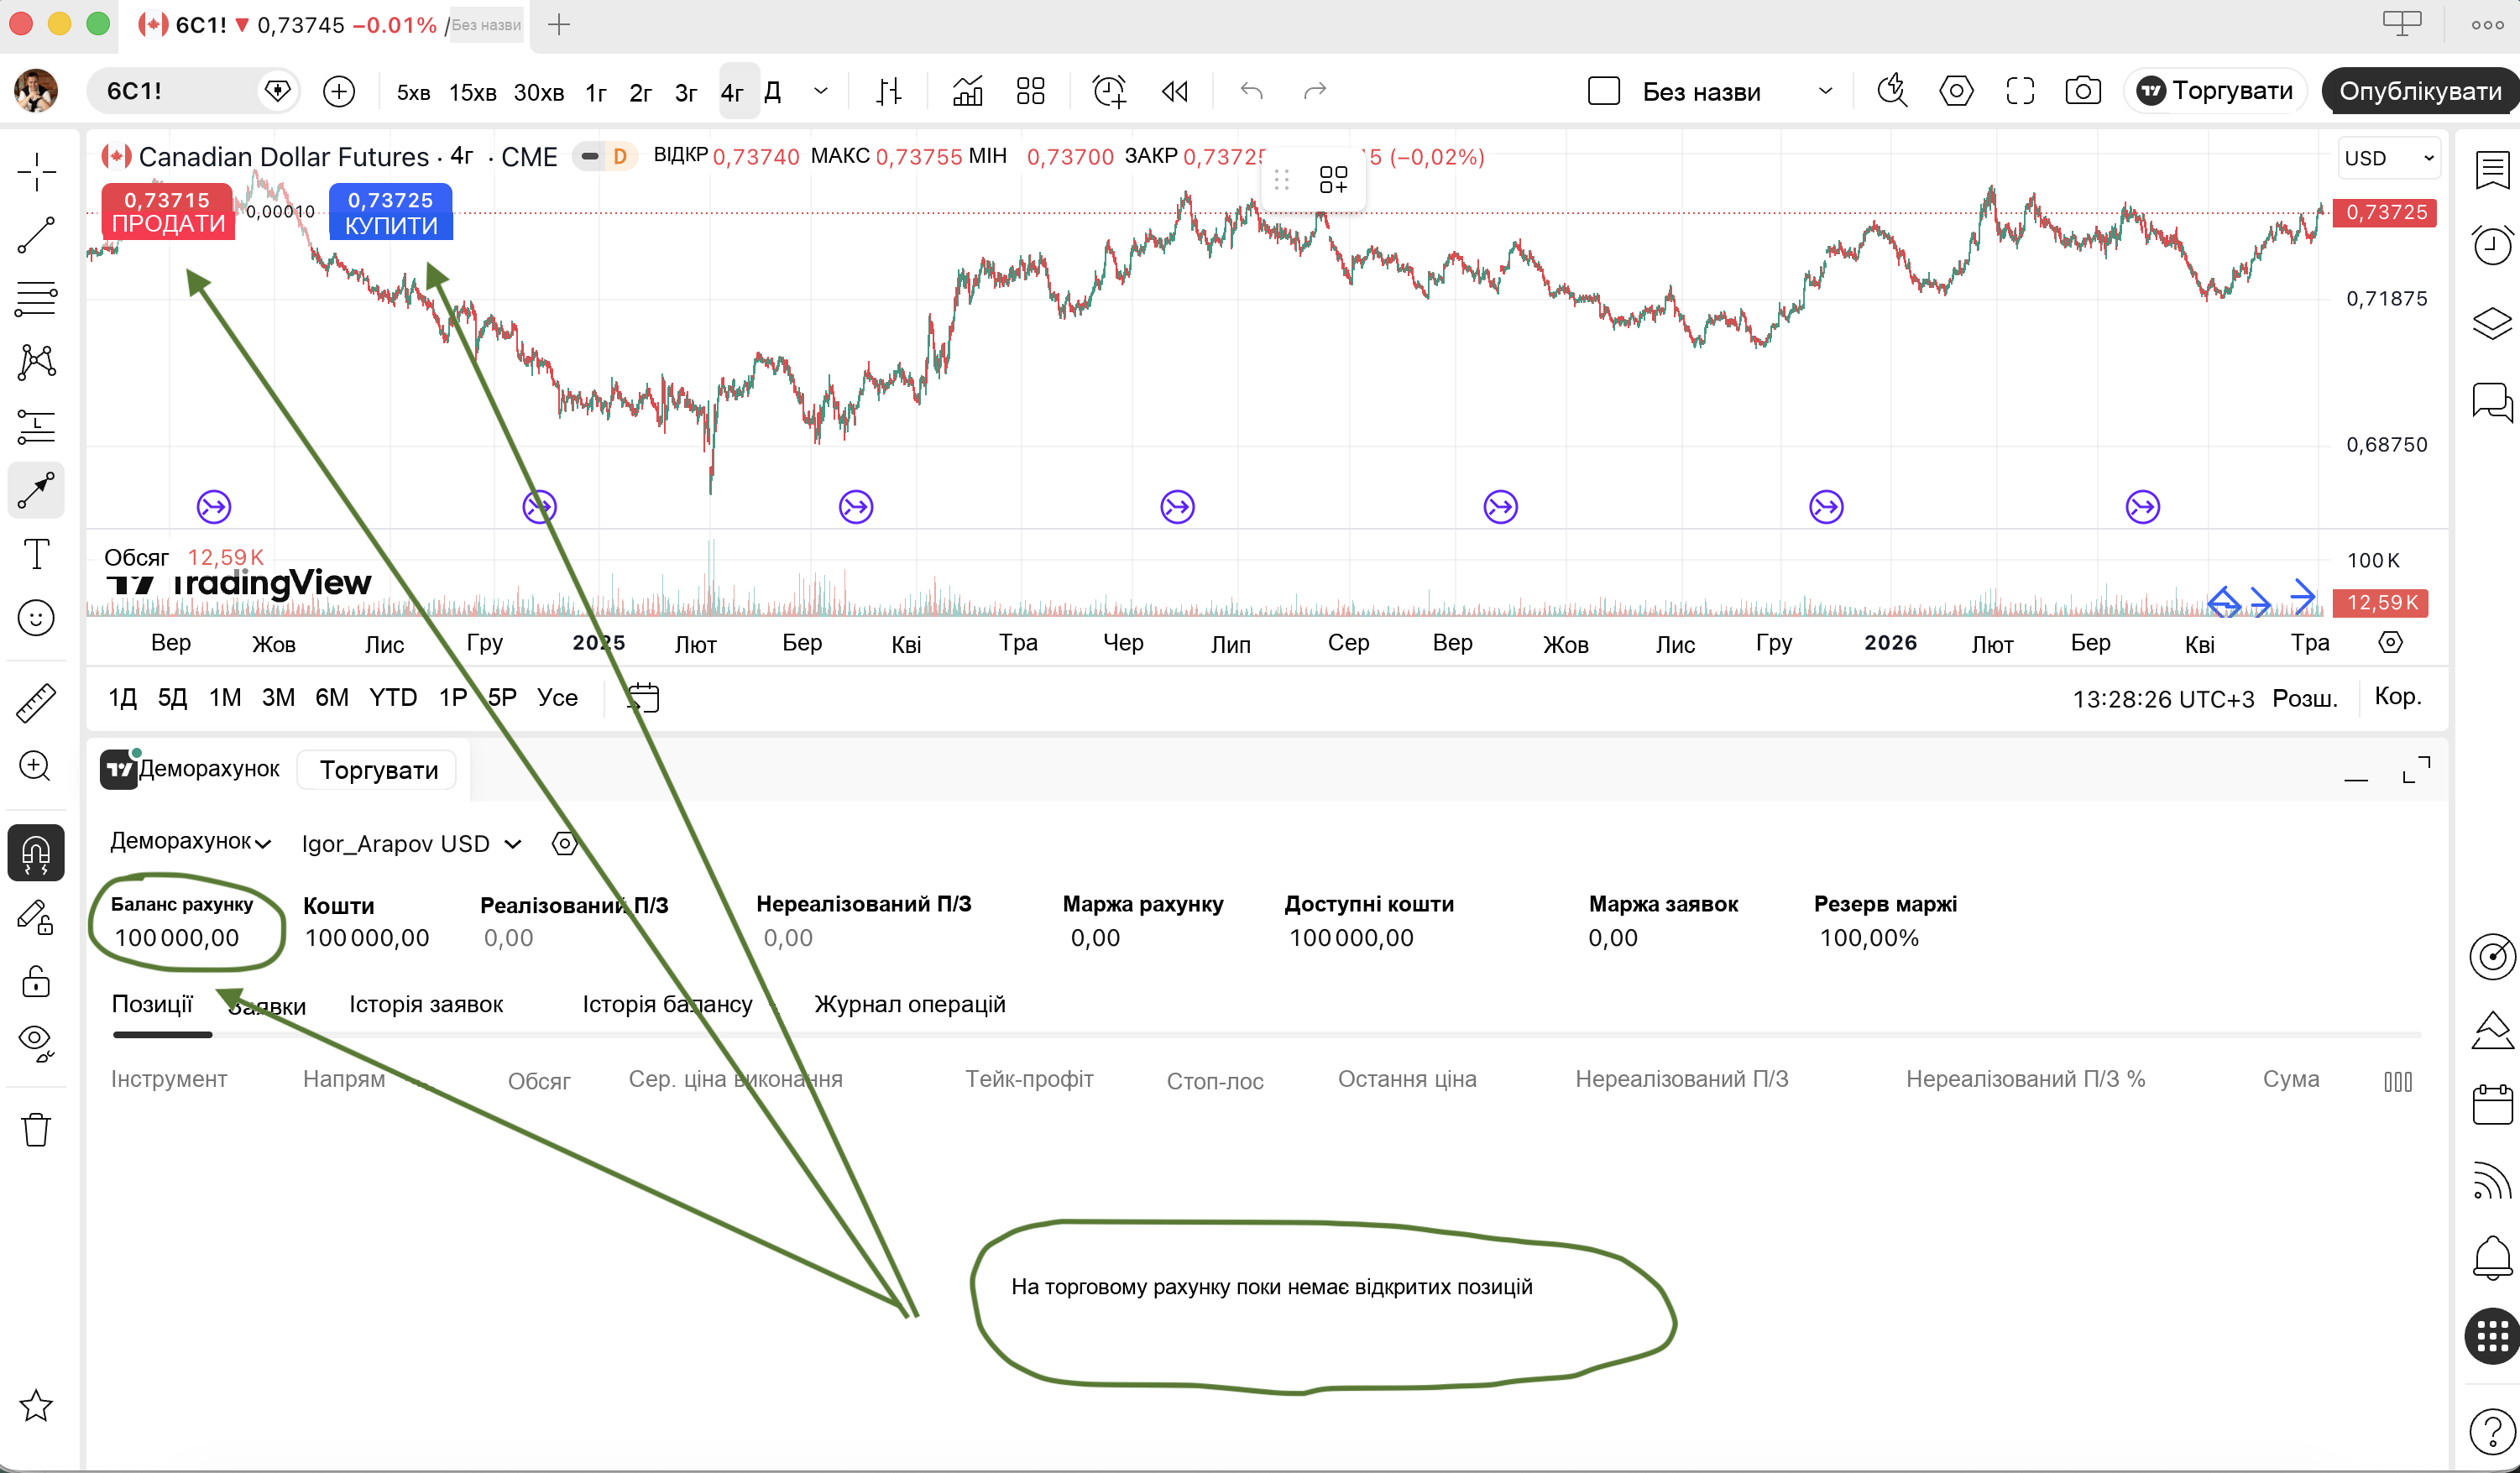Open the emoji and icons tool
This screenshot has width=2520, height=1473.
coord(36,618)
